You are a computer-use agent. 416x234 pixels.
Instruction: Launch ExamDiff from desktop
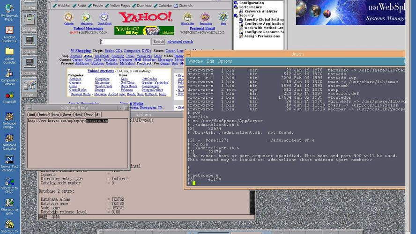tap(9, 97)
